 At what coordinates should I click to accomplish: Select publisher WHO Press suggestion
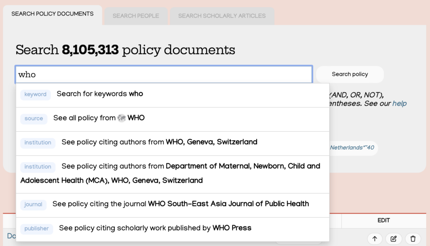pos(173,229)
